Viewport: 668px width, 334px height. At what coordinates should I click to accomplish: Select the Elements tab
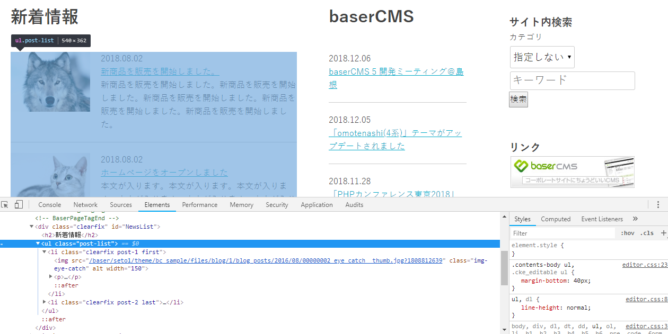coord(157,205)
